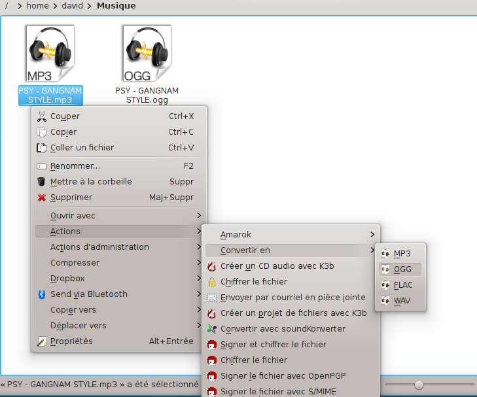Click the icon beside Signer le fichier avec S/MIME
This screenshot has height=397, width=477.
click(212, 392)
